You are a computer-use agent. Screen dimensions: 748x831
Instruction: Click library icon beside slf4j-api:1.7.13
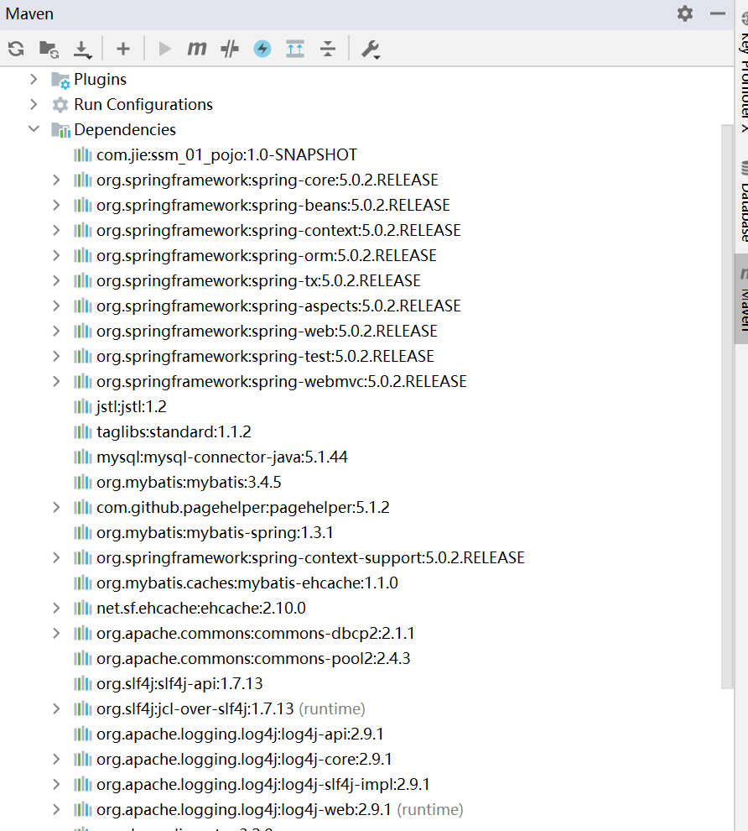(x=82, y=683)
